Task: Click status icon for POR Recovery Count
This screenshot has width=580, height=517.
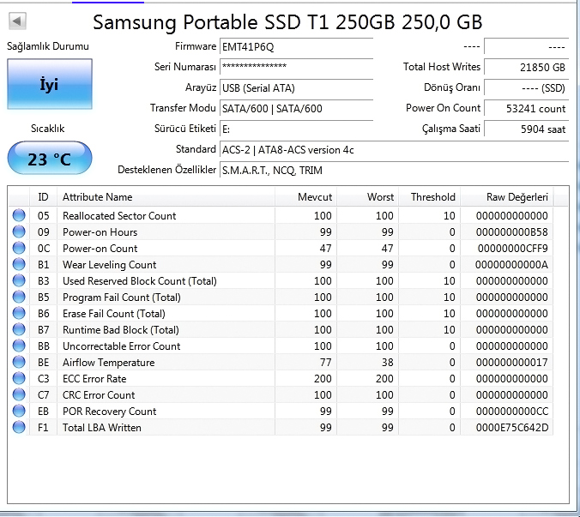Action: (x=19, y=411)
